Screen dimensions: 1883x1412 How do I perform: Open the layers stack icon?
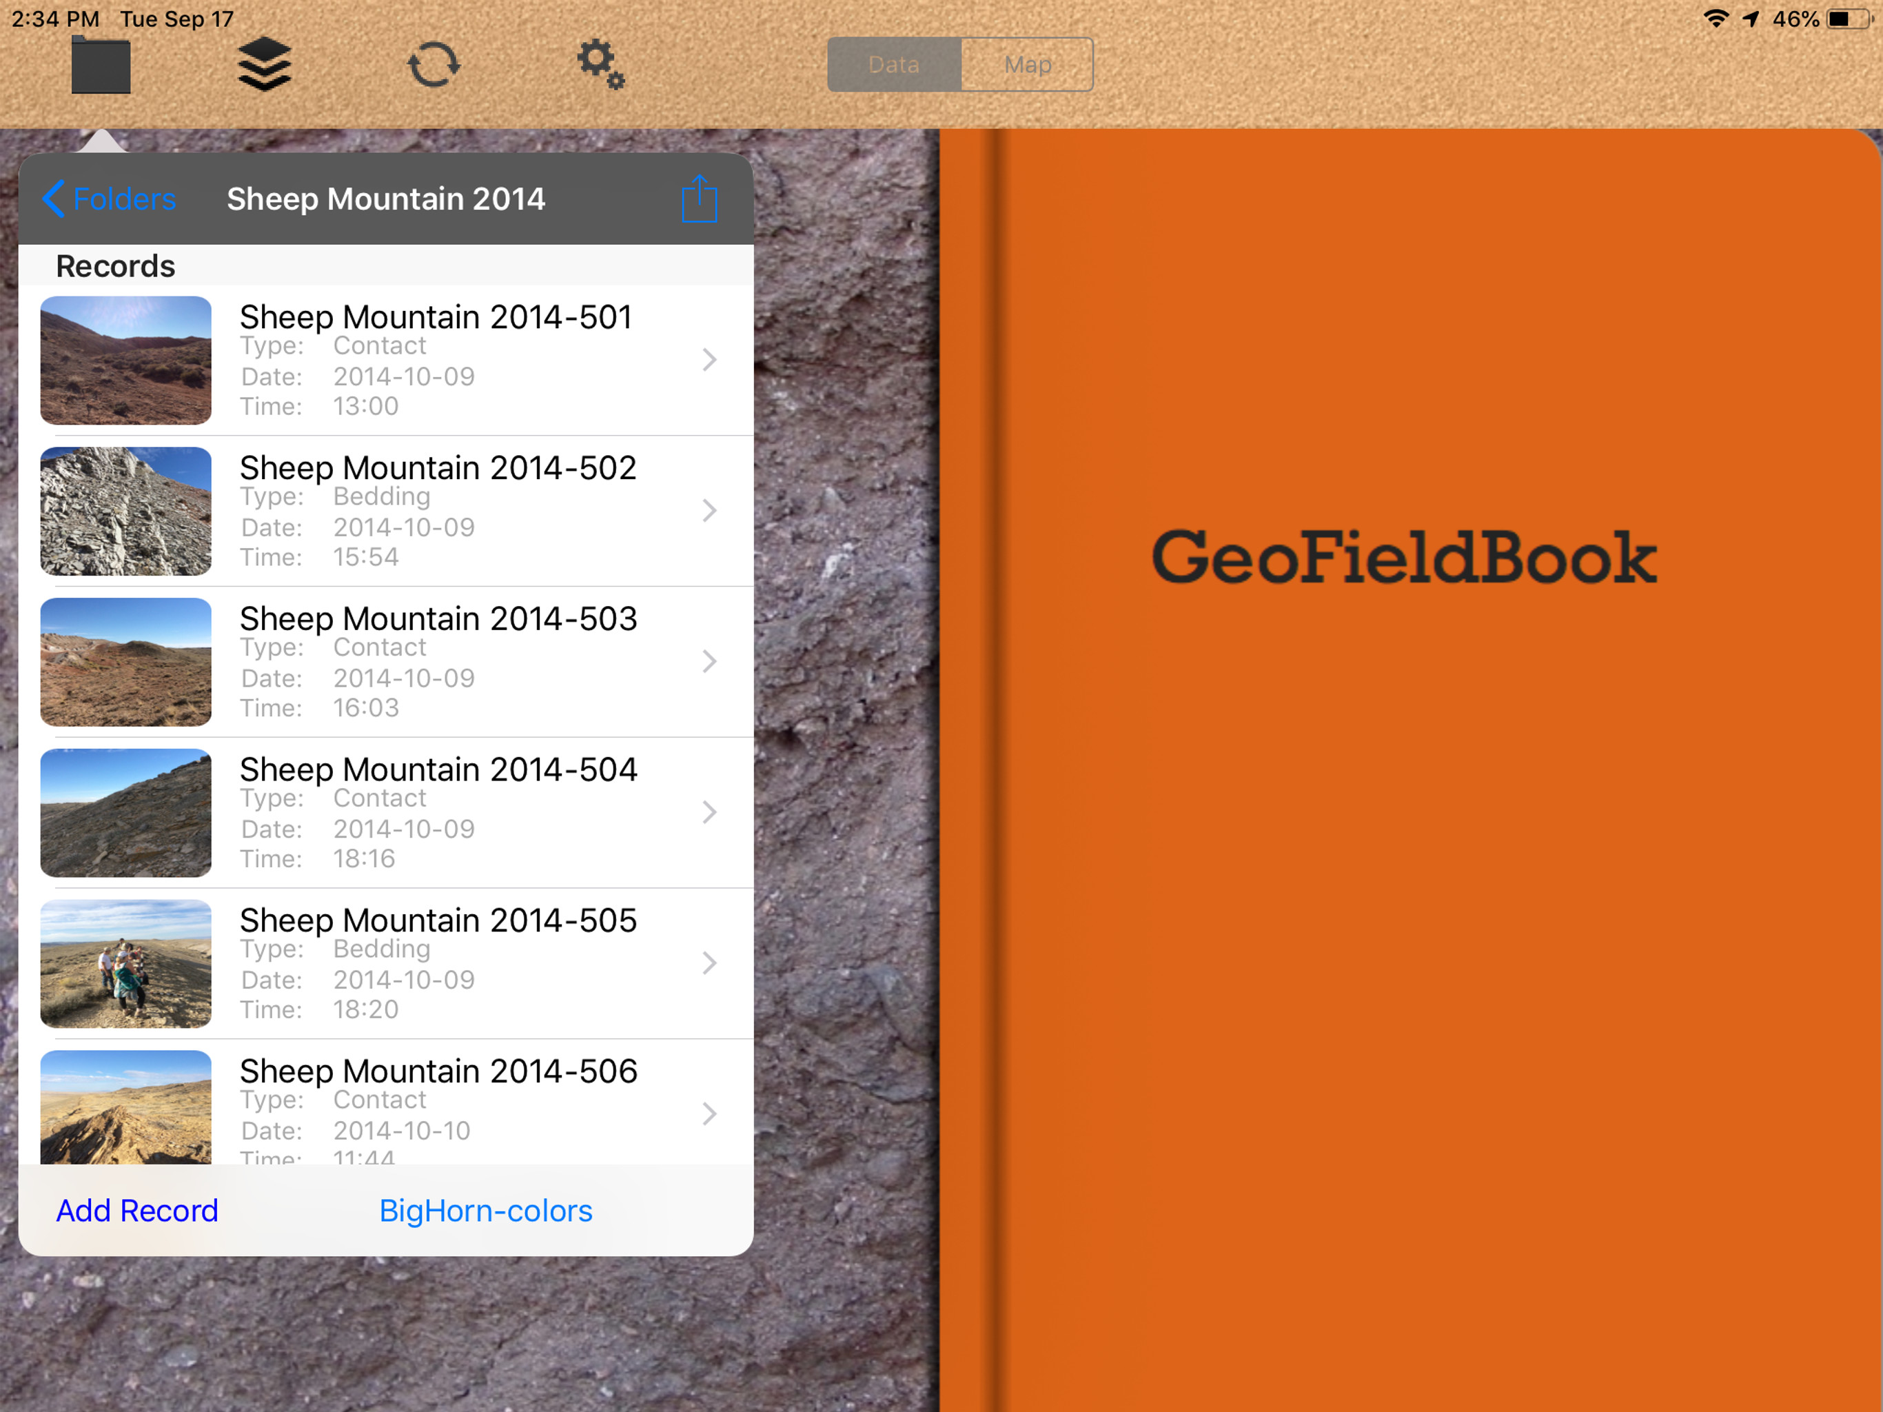pyautogui.click(x=264, y=65)
